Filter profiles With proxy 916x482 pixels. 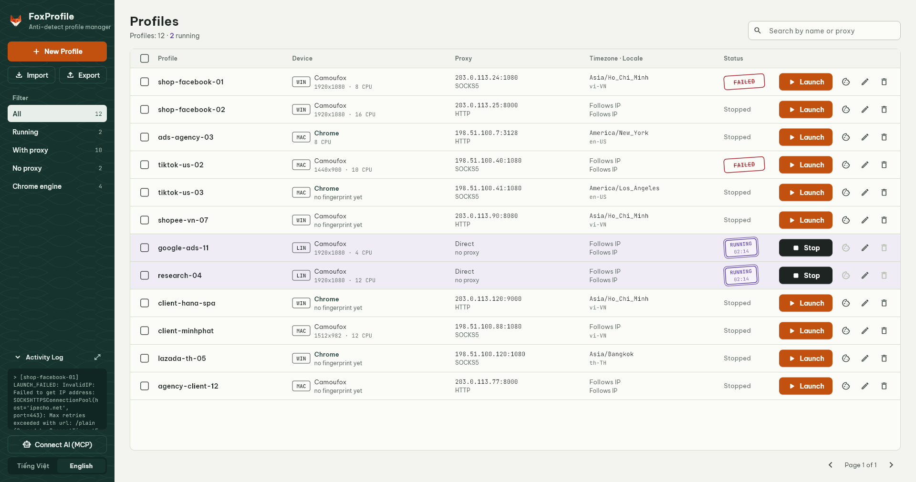[x=57, y=150]
